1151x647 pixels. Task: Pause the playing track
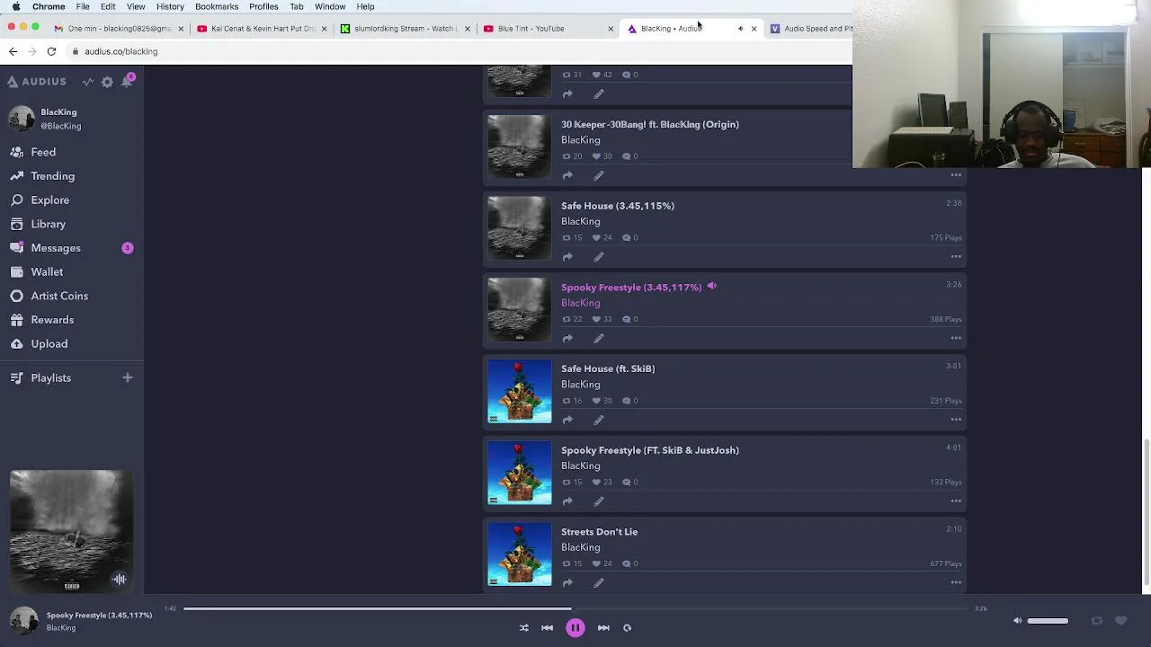(575, 628)
